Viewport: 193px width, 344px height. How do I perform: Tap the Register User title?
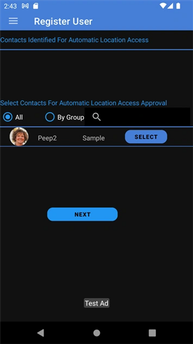[63, 21]
